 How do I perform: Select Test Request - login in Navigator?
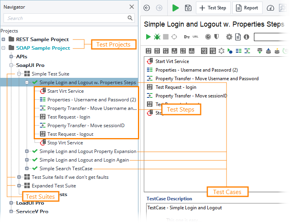(x=69, y=117)
